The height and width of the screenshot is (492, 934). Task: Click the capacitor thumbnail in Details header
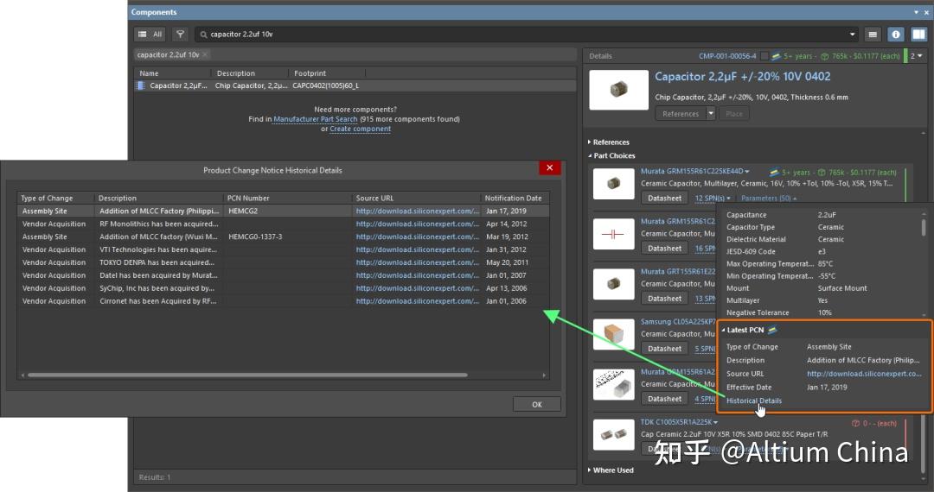click(x=618, y=90)
